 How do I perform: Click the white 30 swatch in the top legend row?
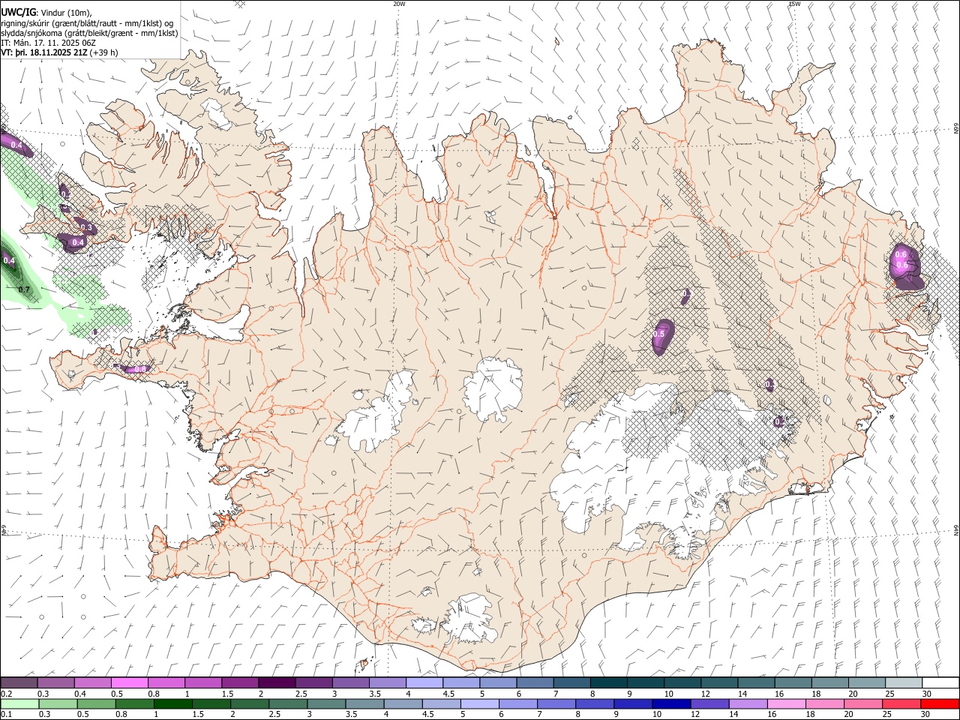point(940,682)
